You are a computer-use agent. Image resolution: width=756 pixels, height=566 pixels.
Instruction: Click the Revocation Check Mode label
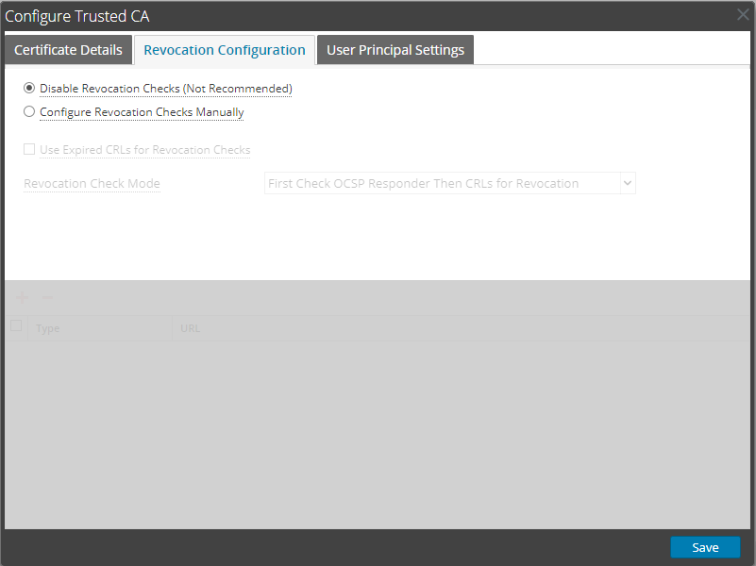(92, 184)
